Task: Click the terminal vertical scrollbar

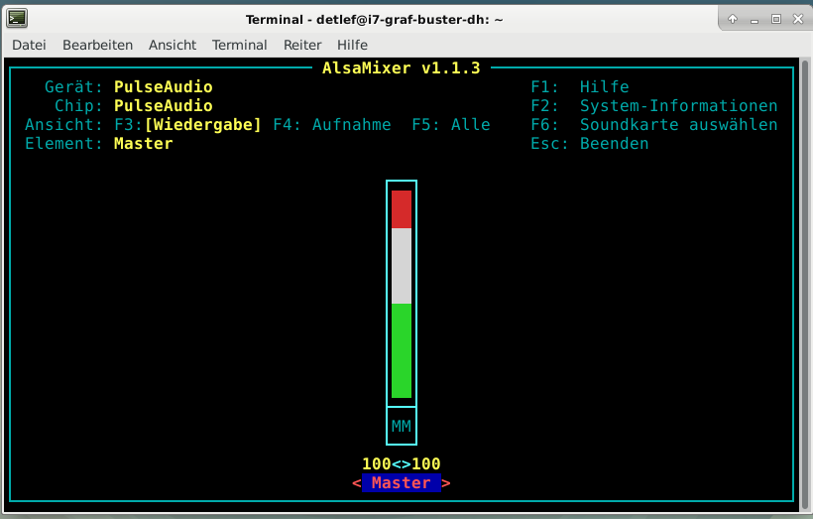Action: pos(805,284)
